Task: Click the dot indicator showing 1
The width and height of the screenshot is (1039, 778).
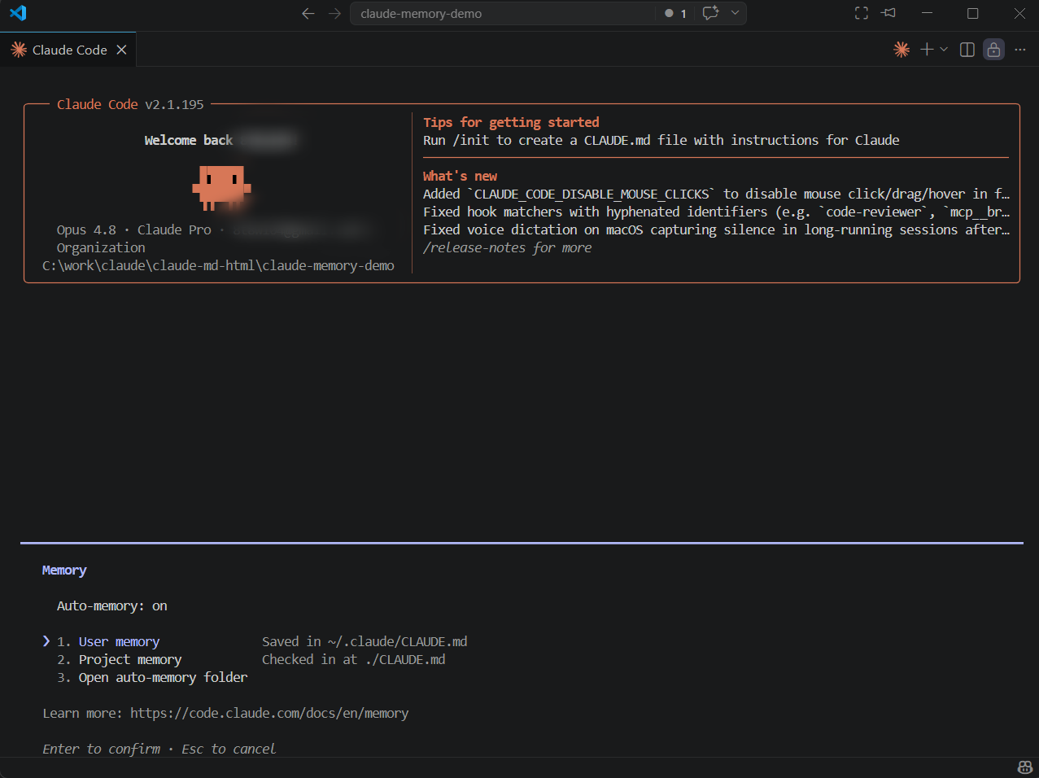Action: pos(675,13)
